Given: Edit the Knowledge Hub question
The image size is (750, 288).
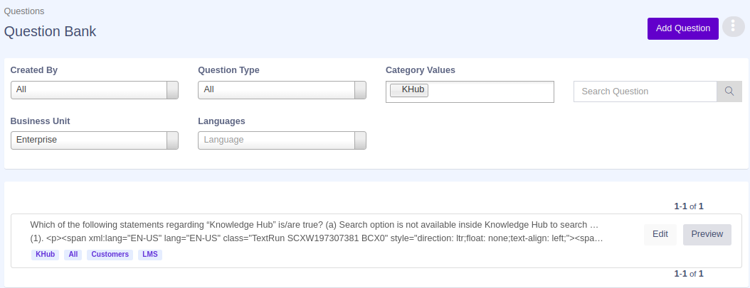Looking at the screenshot, I should [660, 234].
